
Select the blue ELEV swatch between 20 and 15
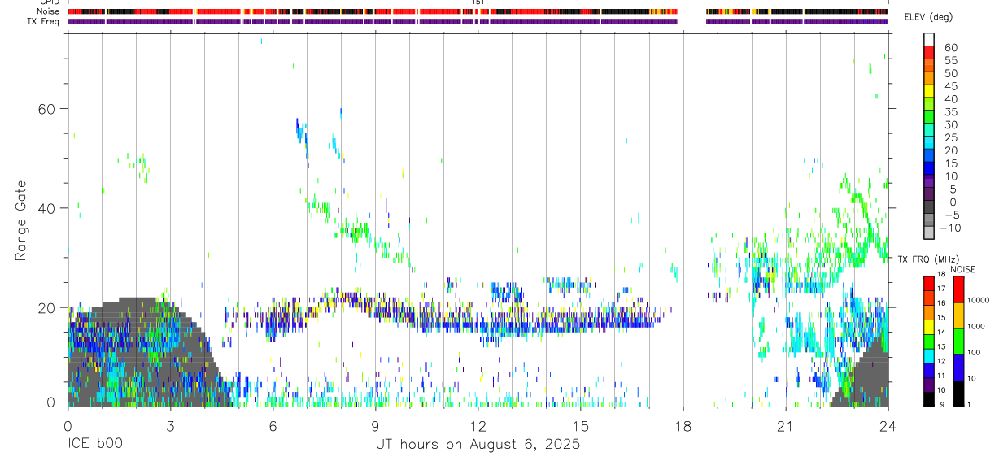[x=929, y=155]
